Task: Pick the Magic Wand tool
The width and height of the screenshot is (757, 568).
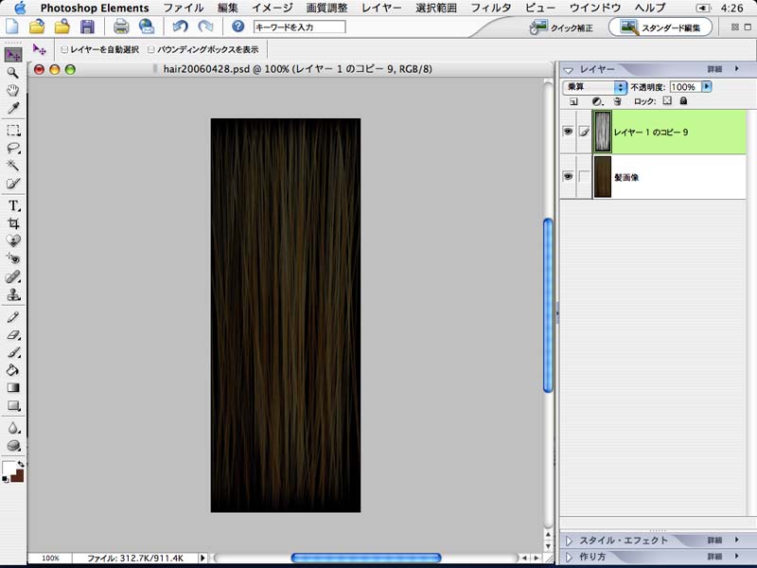Action: tap(13, 166)
